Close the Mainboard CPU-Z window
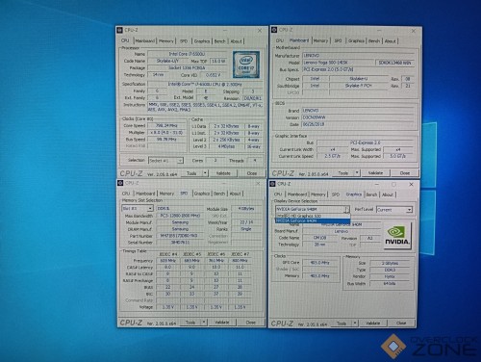Image resolution: width=481 pixels, height=362 pixels. pos(414,31)
